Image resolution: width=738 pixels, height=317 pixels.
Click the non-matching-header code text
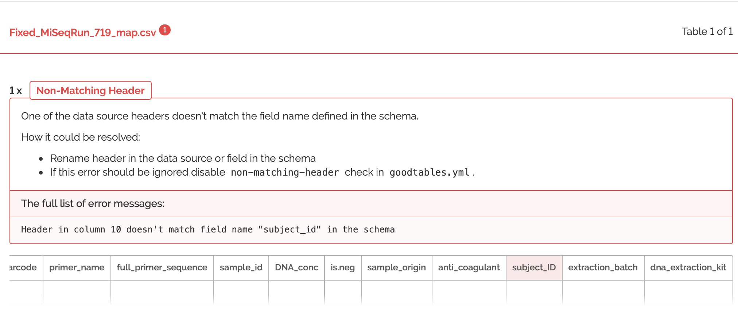click(x=285, y=172)
